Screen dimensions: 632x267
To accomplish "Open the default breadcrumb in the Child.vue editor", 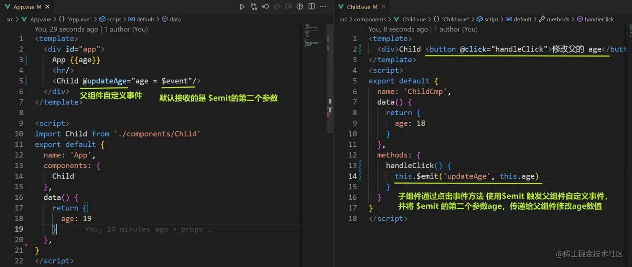I will 519,19.
